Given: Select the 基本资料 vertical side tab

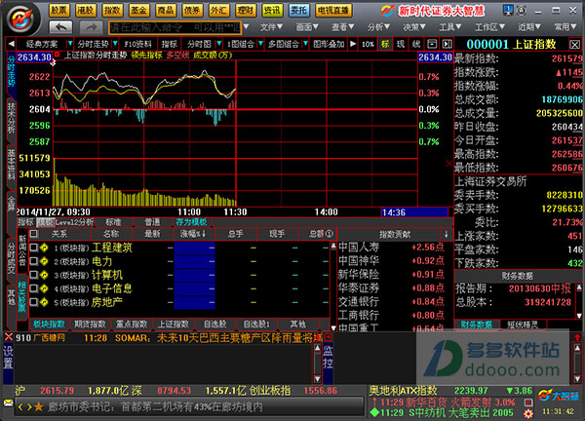Looking at the screenshot, I should pos(12,166).
